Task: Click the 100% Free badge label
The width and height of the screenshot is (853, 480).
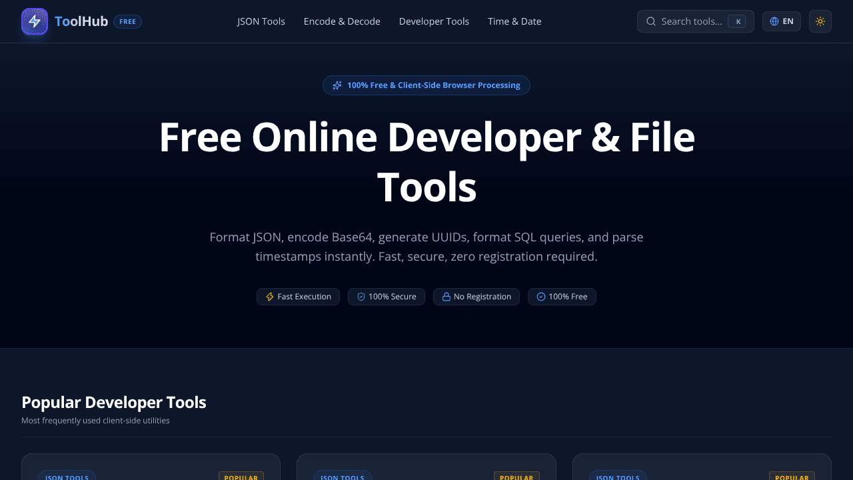Action: tap(568, 297)
